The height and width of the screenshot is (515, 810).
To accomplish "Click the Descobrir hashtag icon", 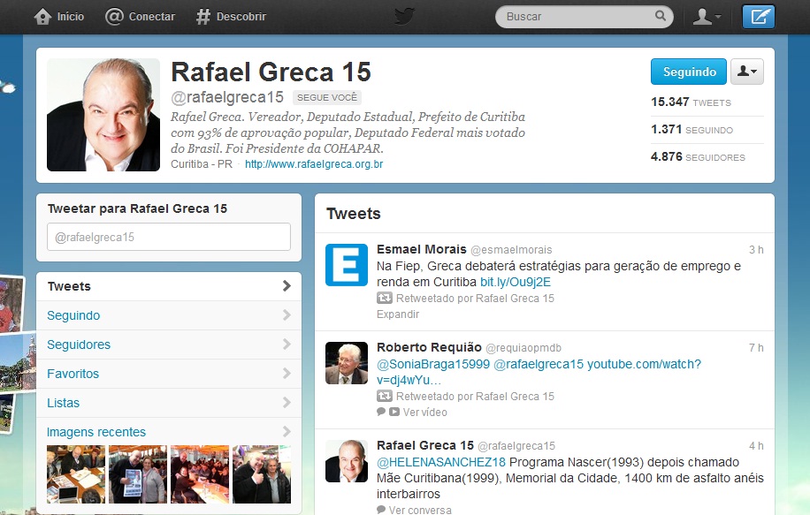I will point(202,15).
